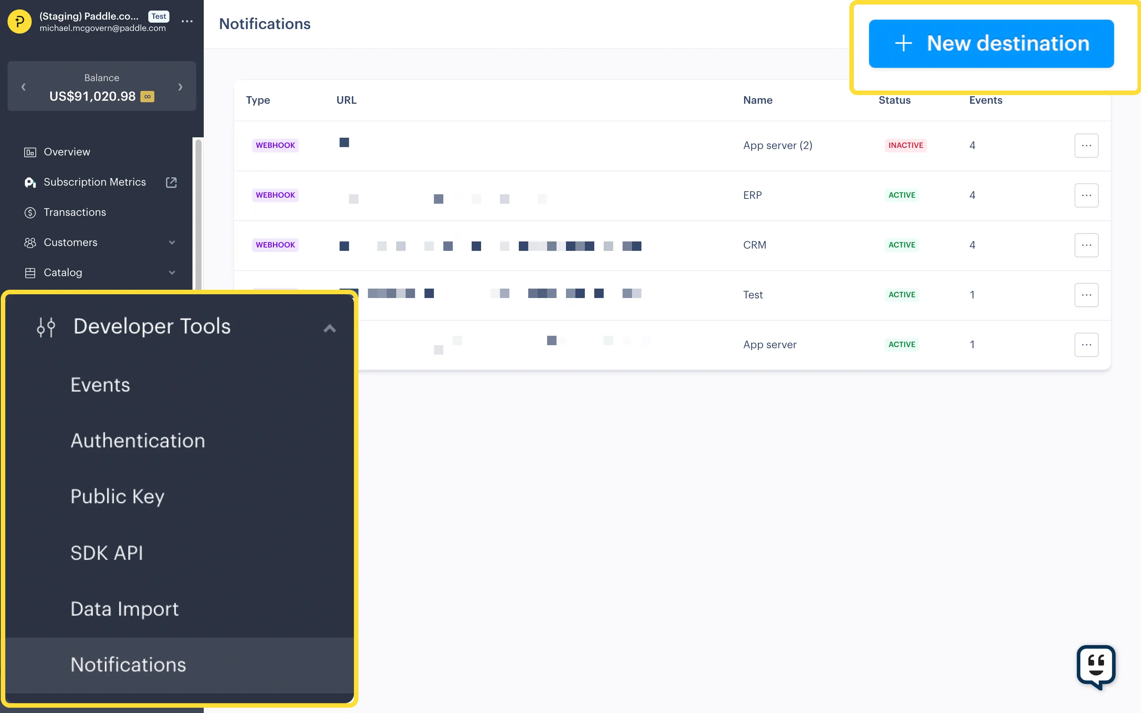1141x713 pixels.
Task: Click the Catalog icon
Action: [x=30, y=272]
